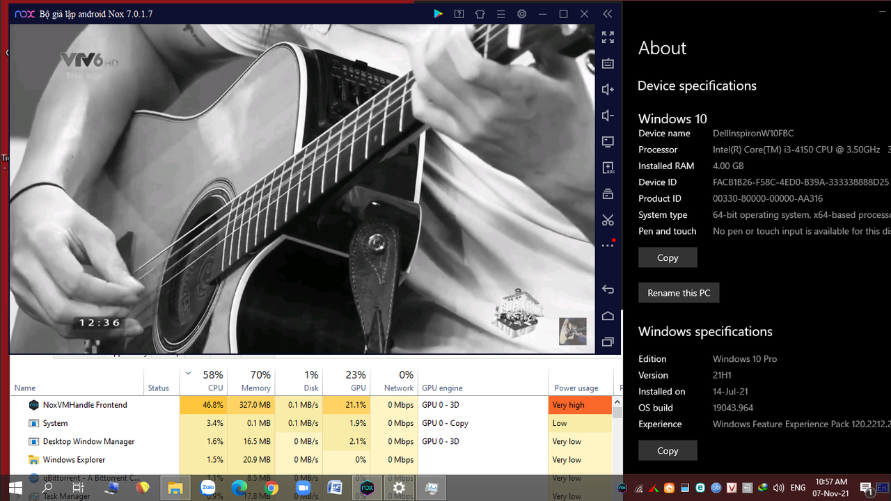Increase Nox emulator volume
Screen dimensions: 891x501
click(x=608, y=89)
